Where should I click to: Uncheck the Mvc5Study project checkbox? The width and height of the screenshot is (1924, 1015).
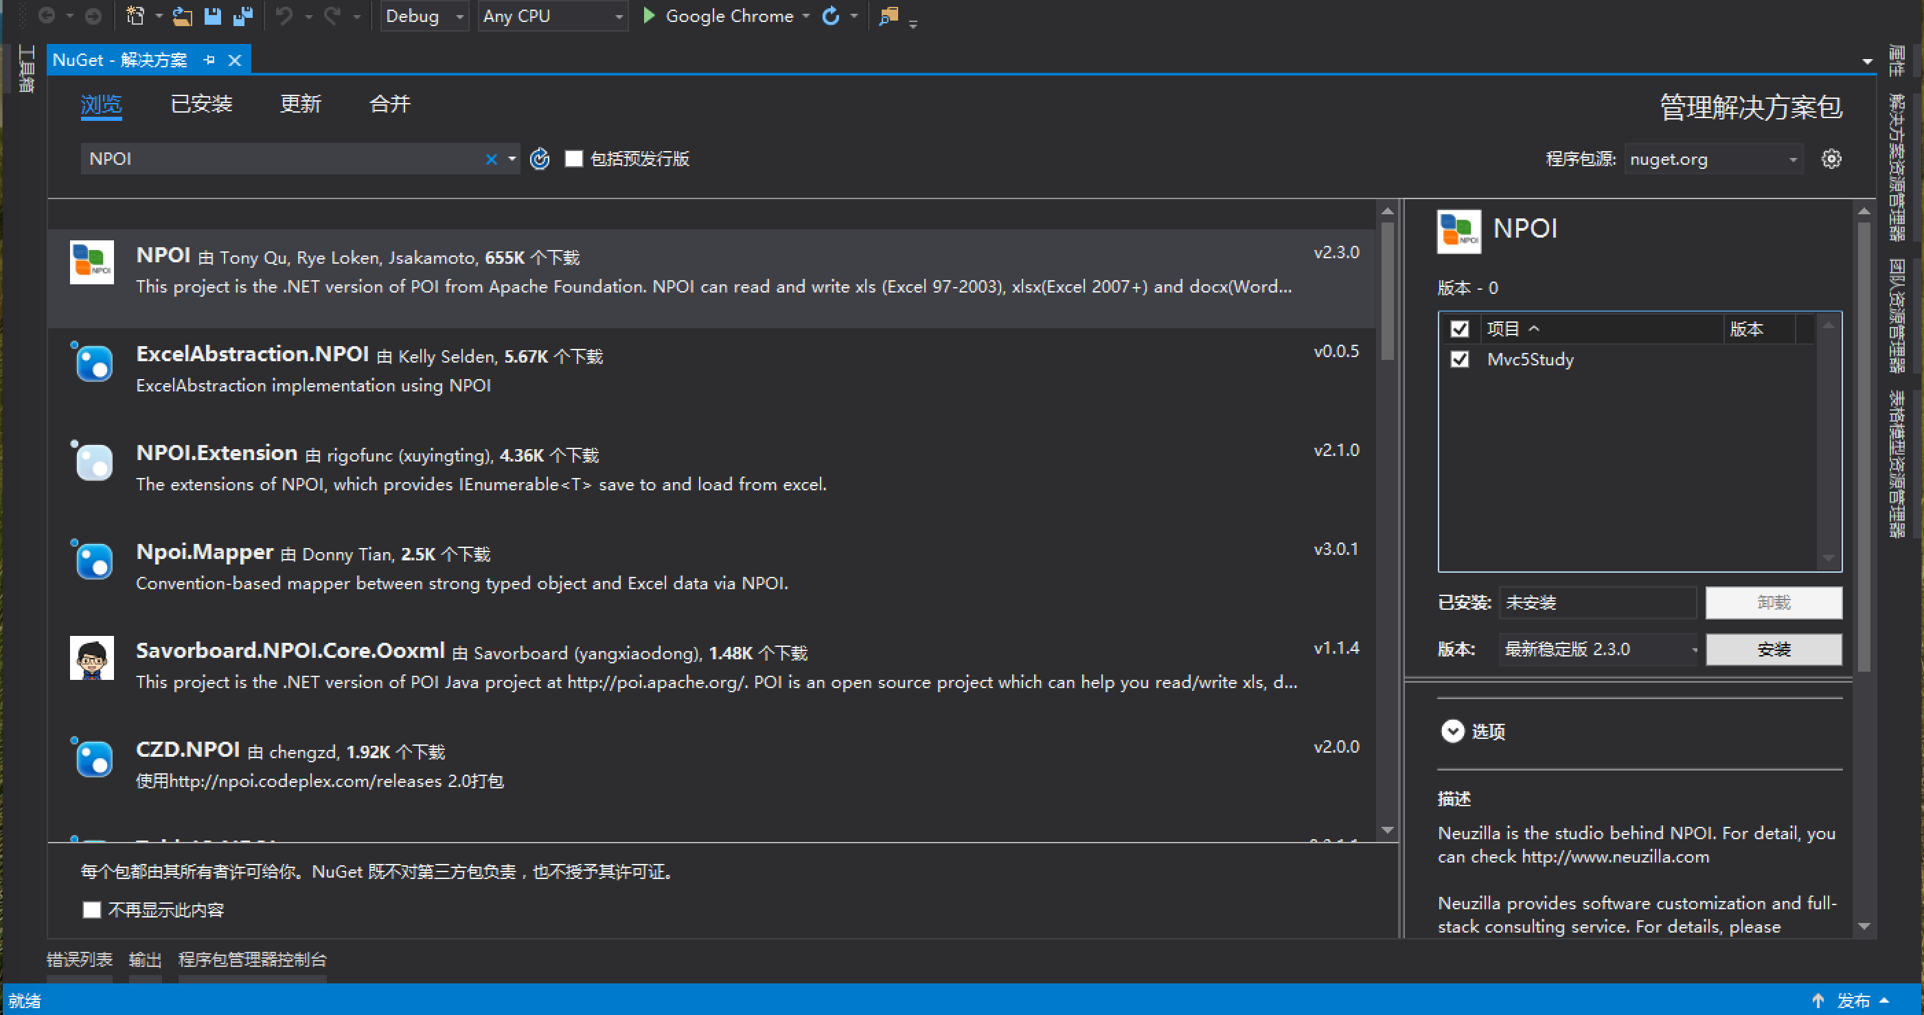click(x=1459, y=359)
